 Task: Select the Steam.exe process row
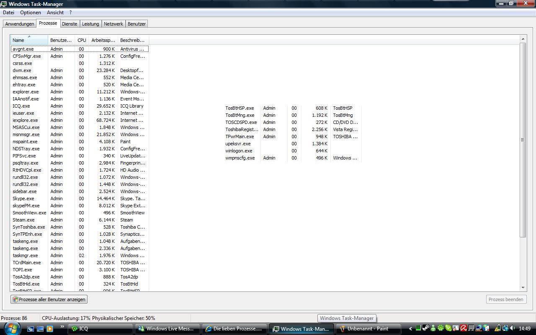(x=80, y=220)
